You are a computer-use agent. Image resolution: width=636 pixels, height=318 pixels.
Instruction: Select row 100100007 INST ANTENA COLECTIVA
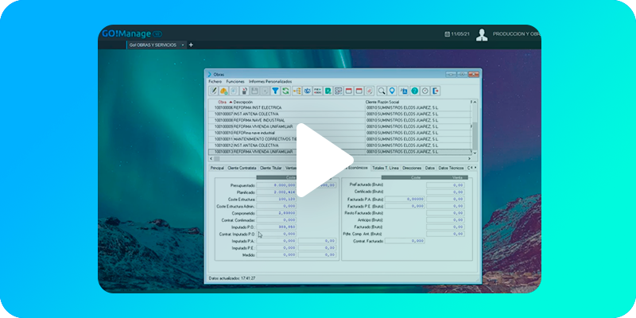click(x=339, y=114)
